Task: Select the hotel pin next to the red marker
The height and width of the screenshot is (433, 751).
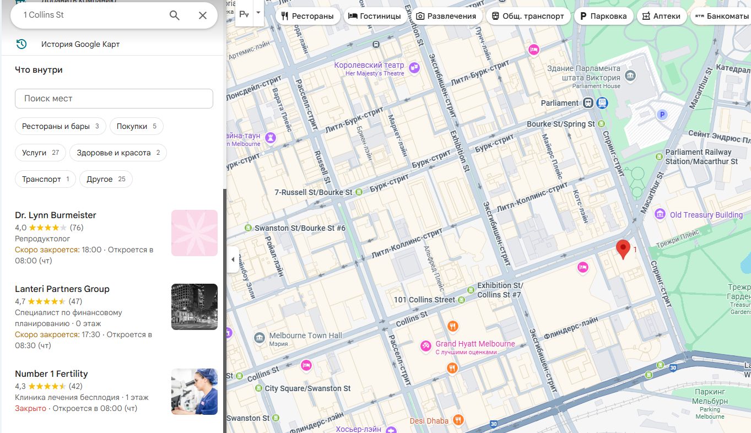Action: pos(583,268)
